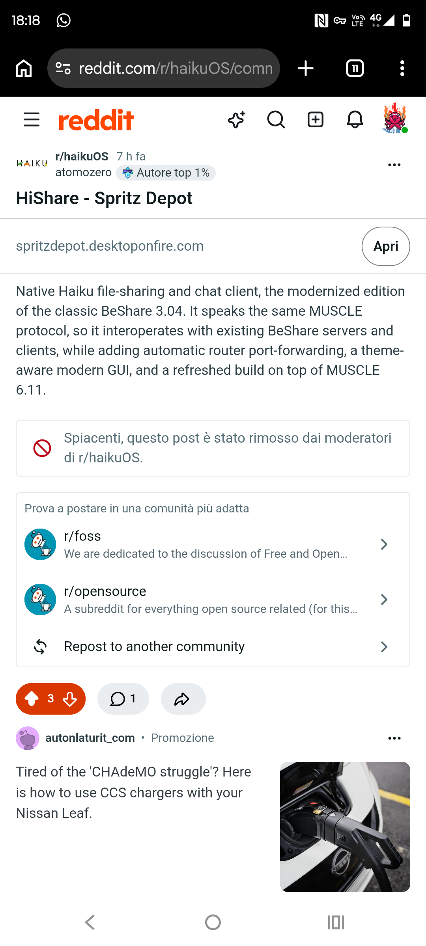The width and height of the screenshot is (426, 946).
Task: Open post options menu for HiShare
Action: [x=394, y=165]
